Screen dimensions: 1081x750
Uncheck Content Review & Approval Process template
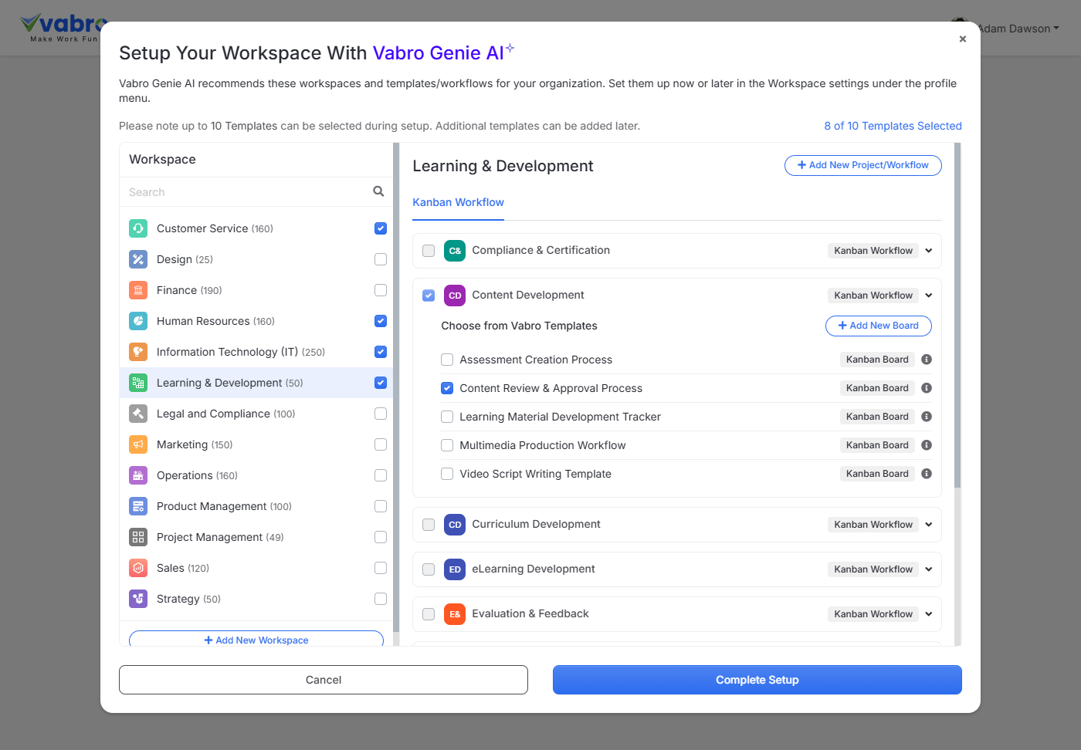447,388
